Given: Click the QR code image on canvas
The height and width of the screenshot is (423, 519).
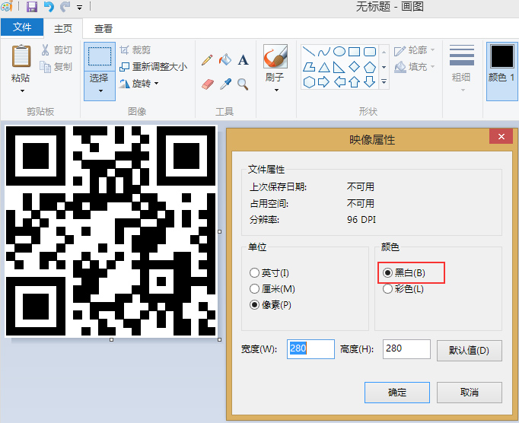Looking at the screenshot, I should tap(111, 231).
